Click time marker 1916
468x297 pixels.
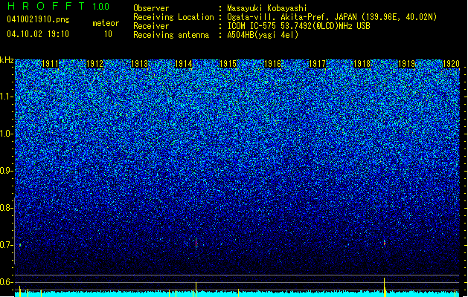tap(273, 64)
